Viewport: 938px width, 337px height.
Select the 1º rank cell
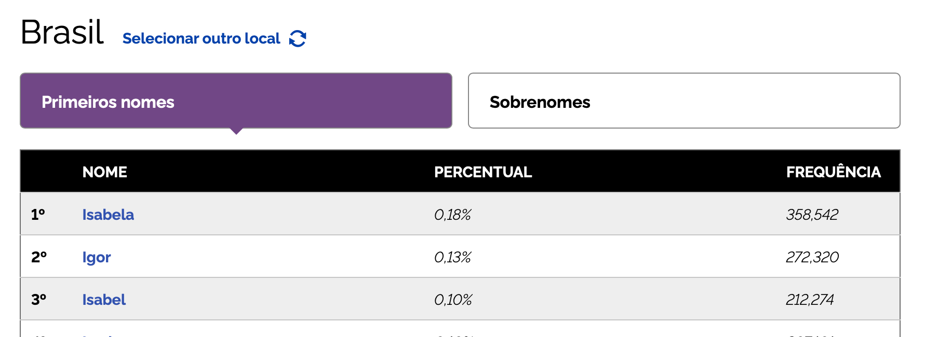pyautogui.click(x=38, y=215)
